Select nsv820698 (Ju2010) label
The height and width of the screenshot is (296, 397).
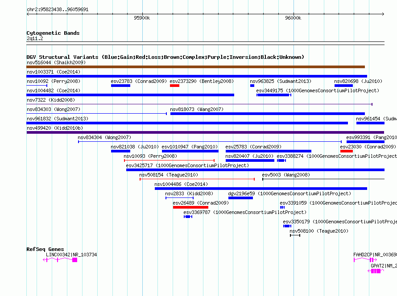(358, 81)
